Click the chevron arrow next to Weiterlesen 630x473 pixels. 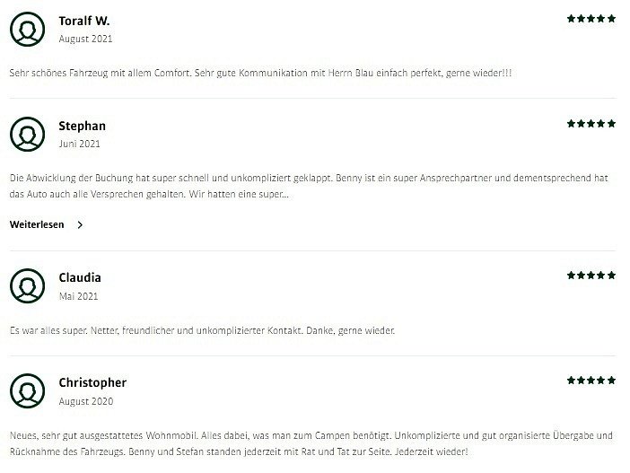point(80,225)
